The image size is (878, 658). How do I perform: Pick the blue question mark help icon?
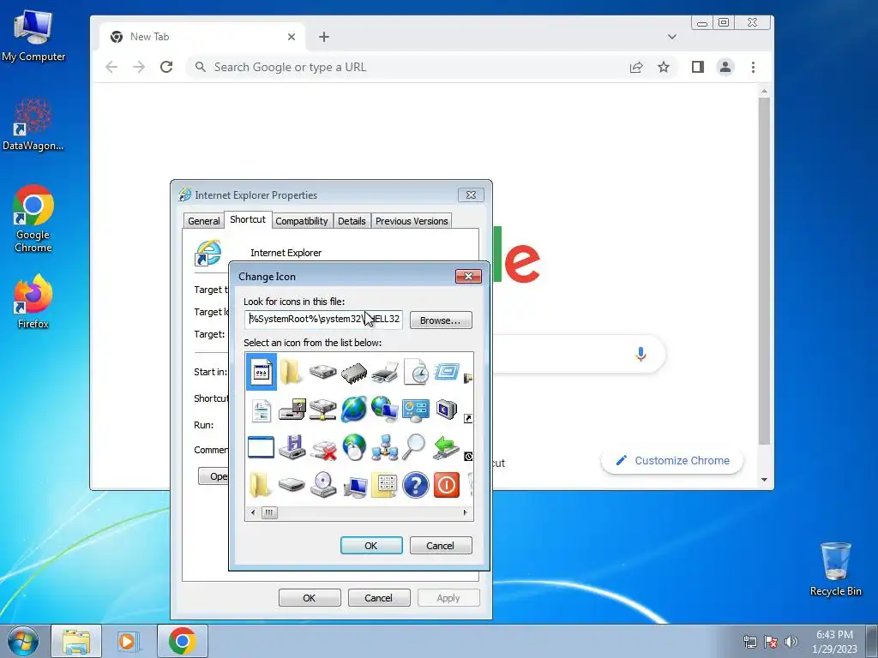[x=416, y=485]
